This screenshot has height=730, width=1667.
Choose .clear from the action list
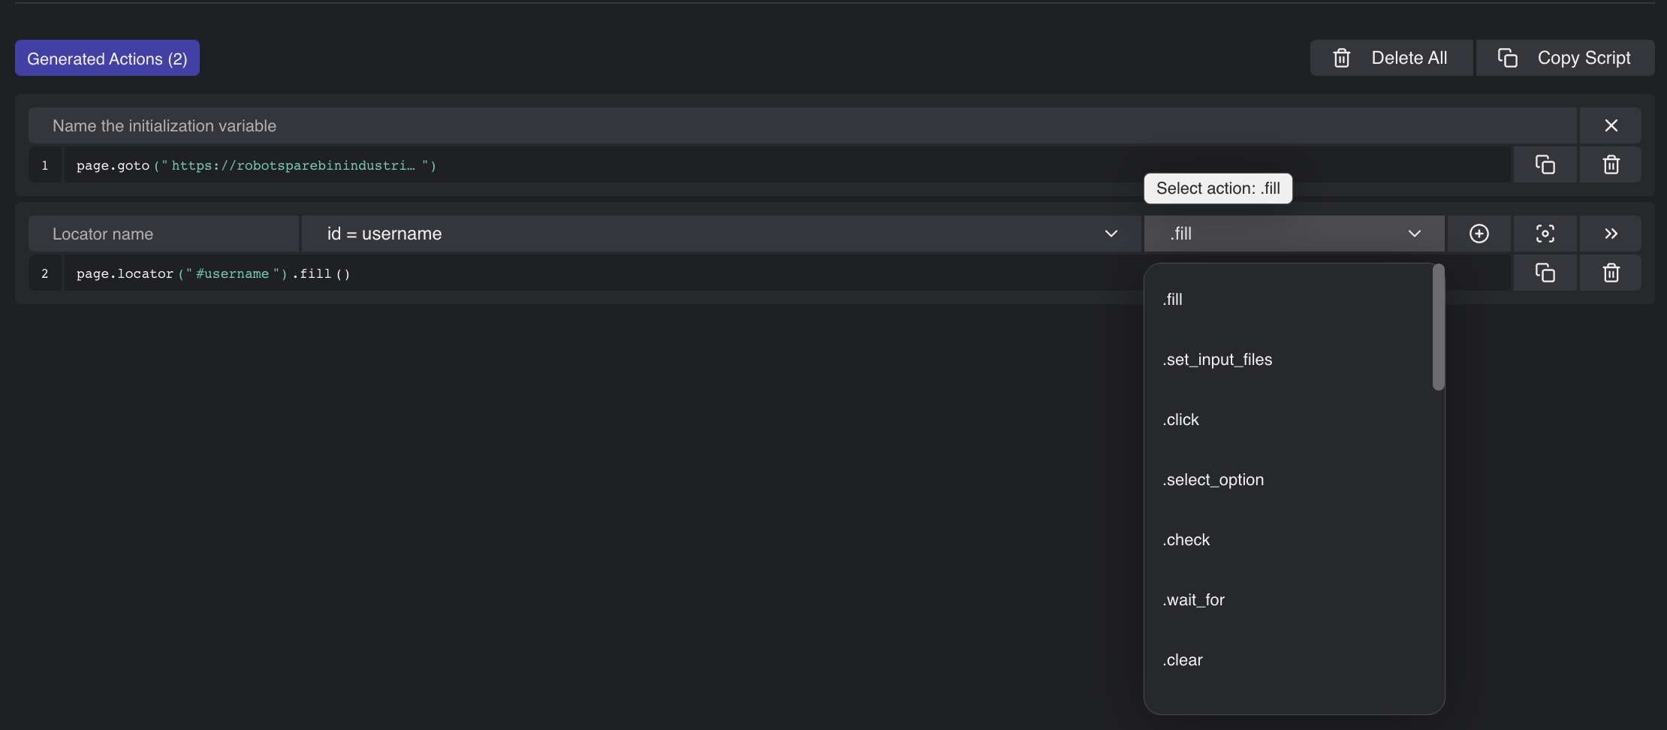(1288, 659)
